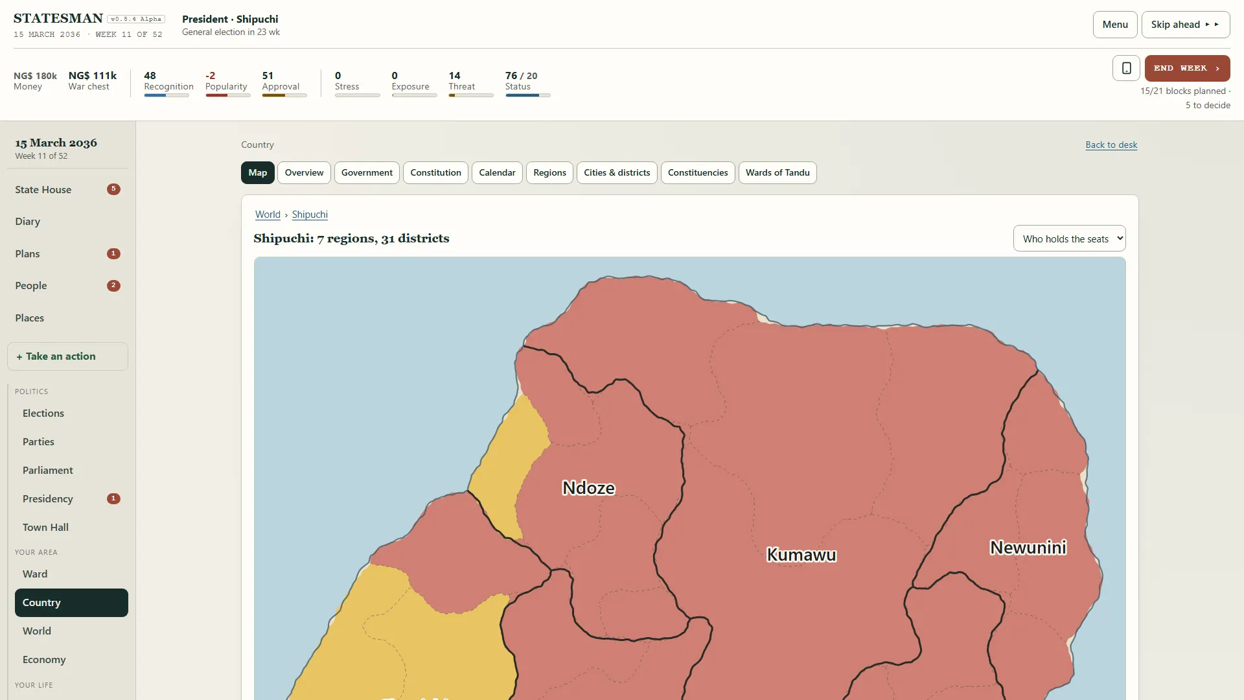Open the Government tab

pos(367,172)
